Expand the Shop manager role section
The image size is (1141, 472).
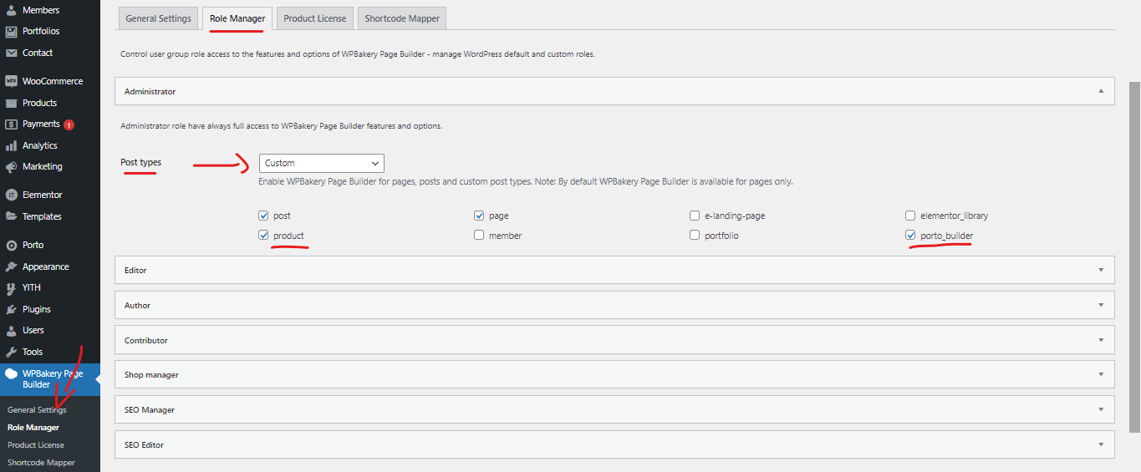point(614,375)
